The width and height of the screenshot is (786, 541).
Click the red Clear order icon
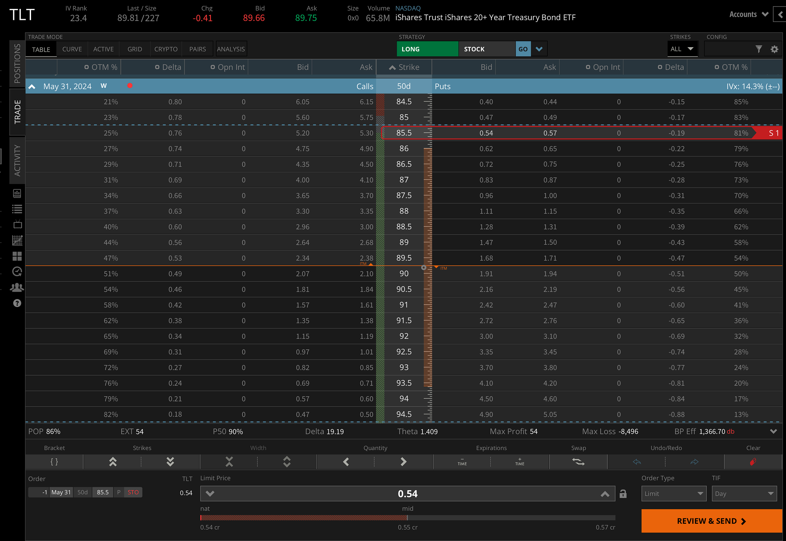pos(753,462)
